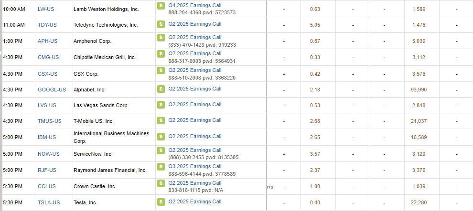Open the GOOGL-US ticker link
This screenshot has height=211, width=473.
tap(52, 90)
